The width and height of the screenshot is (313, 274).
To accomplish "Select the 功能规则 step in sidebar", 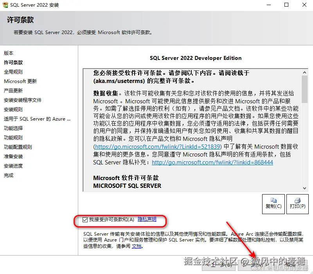I will tap(13, 138).
